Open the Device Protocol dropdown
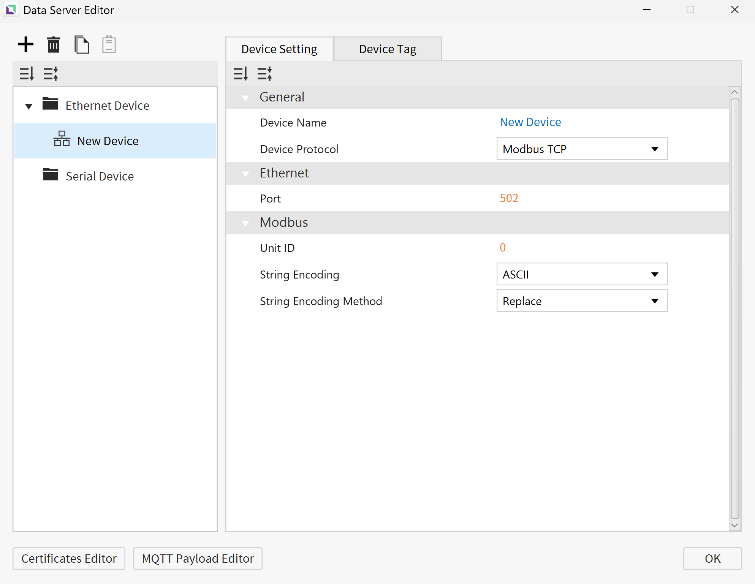The height and width of the screenshot is (584, 755). (582, 149)
